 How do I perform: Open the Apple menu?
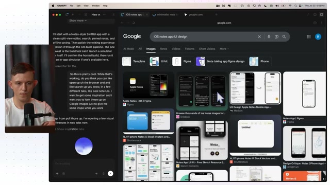tap(53, 6)
